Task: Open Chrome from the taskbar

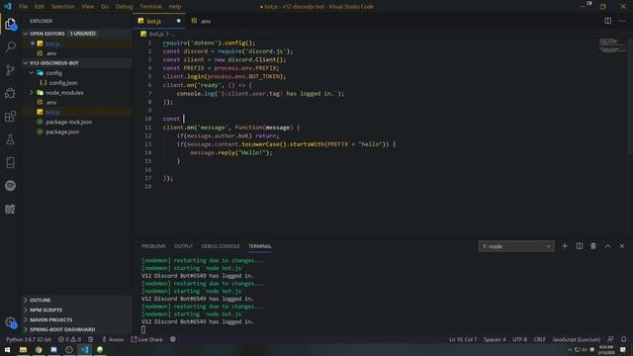Action: coord(39,349)
